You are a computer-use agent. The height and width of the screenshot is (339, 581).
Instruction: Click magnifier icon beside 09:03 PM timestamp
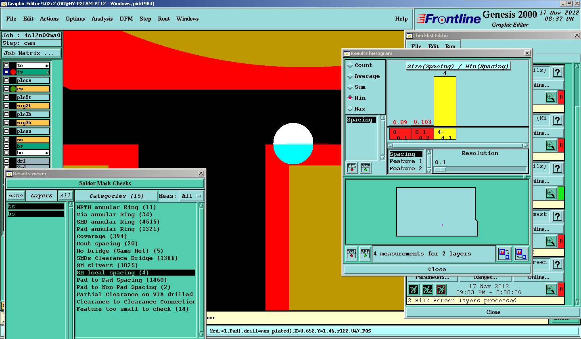coord(551,289)
